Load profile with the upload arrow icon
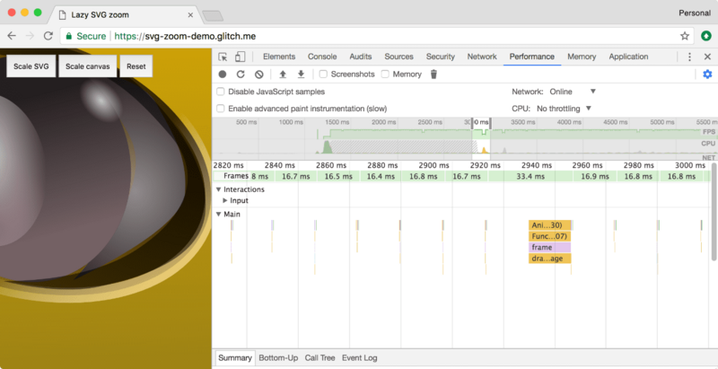The image size is (718, 369). pyautogui.click(x=283, y=75)
